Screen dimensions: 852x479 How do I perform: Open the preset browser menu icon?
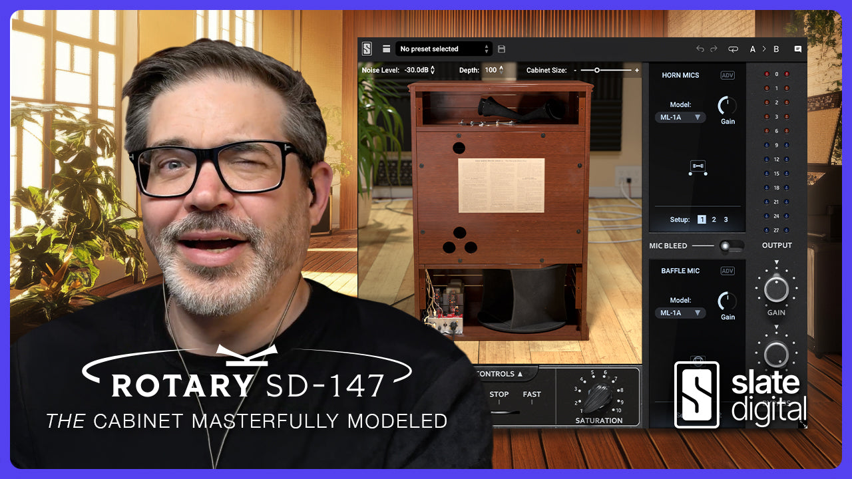(386, 49)
